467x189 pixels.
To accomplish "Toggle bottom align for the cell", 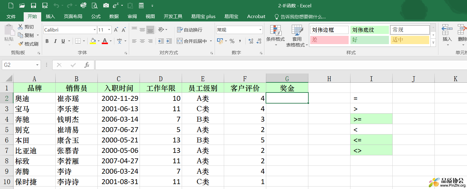I will (150, 30).
